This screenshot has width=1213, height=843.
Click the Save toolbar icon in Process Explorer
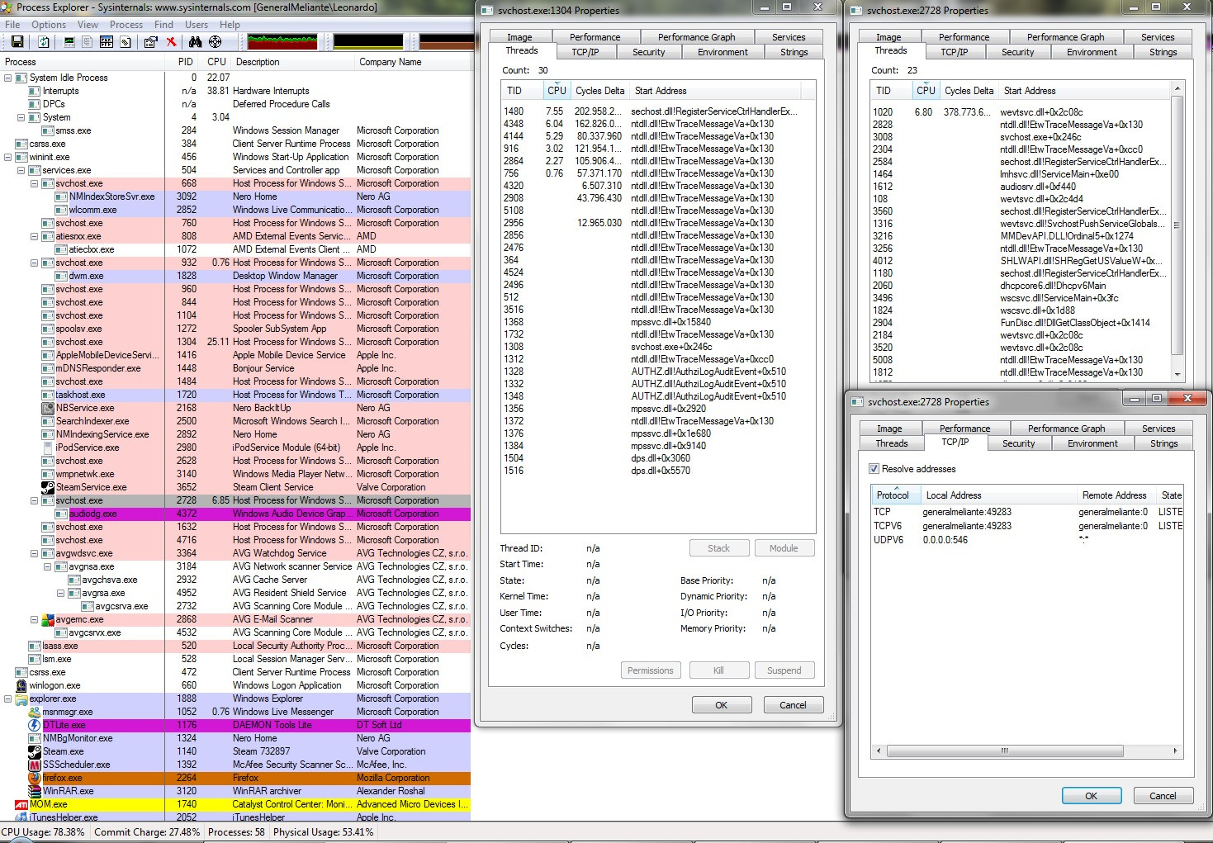pos(17,41)
